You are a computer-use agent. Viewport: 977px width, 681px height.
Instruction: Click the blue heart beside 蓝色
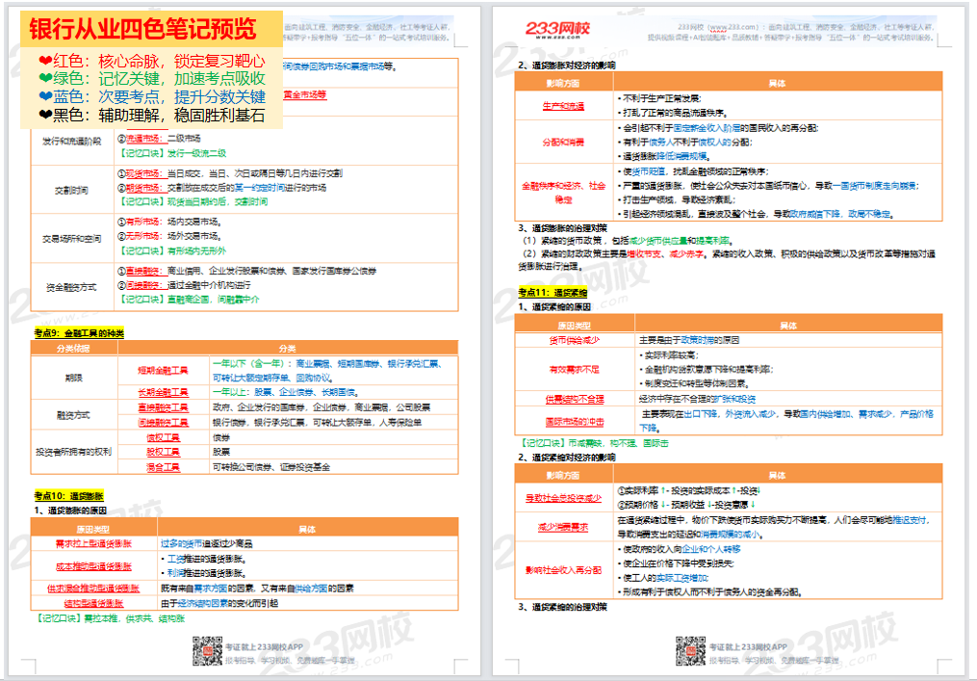[x=45, y=97]
